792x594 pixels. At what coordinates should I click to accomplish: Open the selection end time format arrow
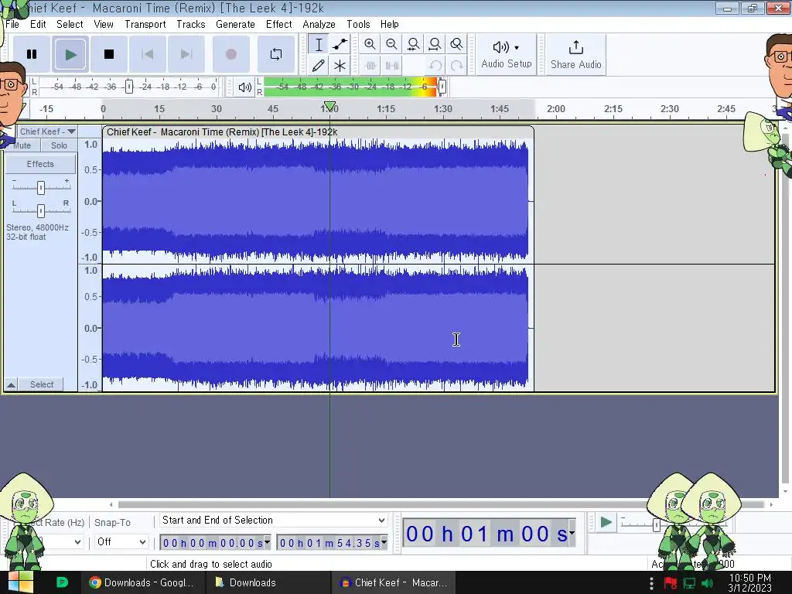click(384, 543)
